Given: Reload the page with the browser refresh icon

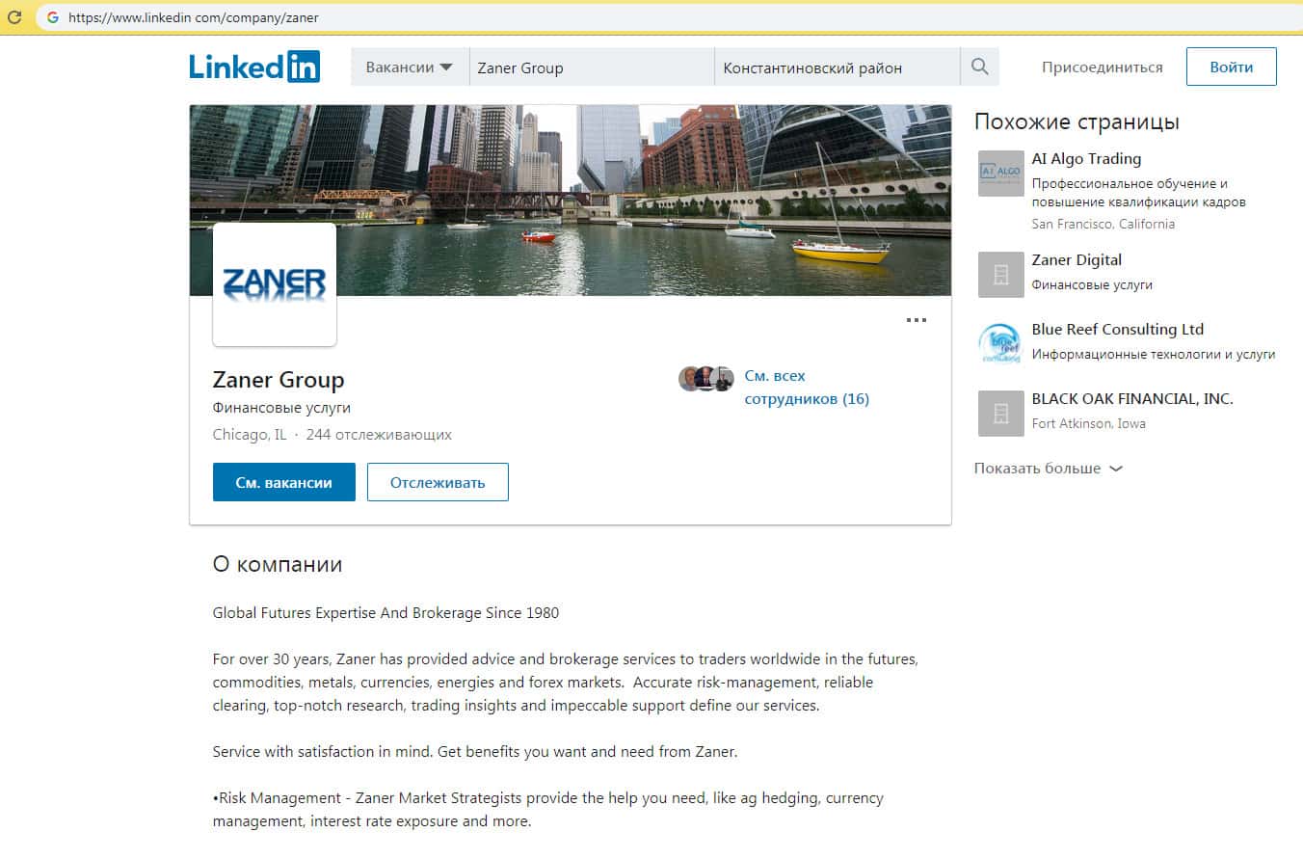Looking at the screenshot, I should [14, 16].
